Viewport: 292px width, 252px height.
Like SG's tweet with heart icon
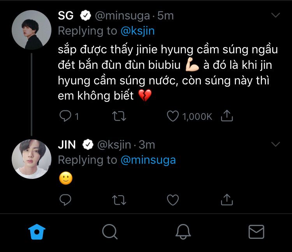pyautogui.click(x=172, y=116)
